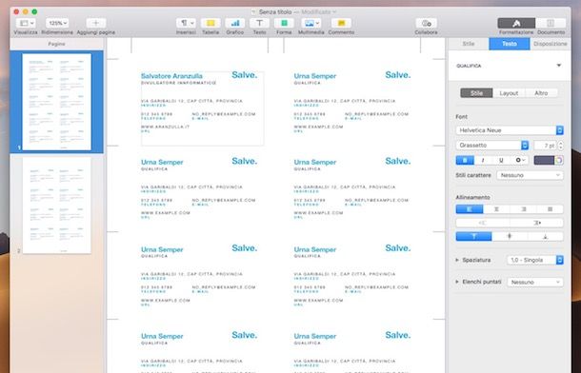
Task: Toggle underline text formatting
Action: coord(501,160)
